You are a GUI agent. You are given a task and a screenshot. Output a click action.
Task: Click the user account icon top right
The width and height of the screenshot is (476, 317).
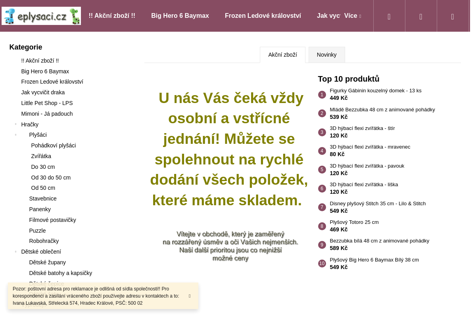tap(420, 16)
